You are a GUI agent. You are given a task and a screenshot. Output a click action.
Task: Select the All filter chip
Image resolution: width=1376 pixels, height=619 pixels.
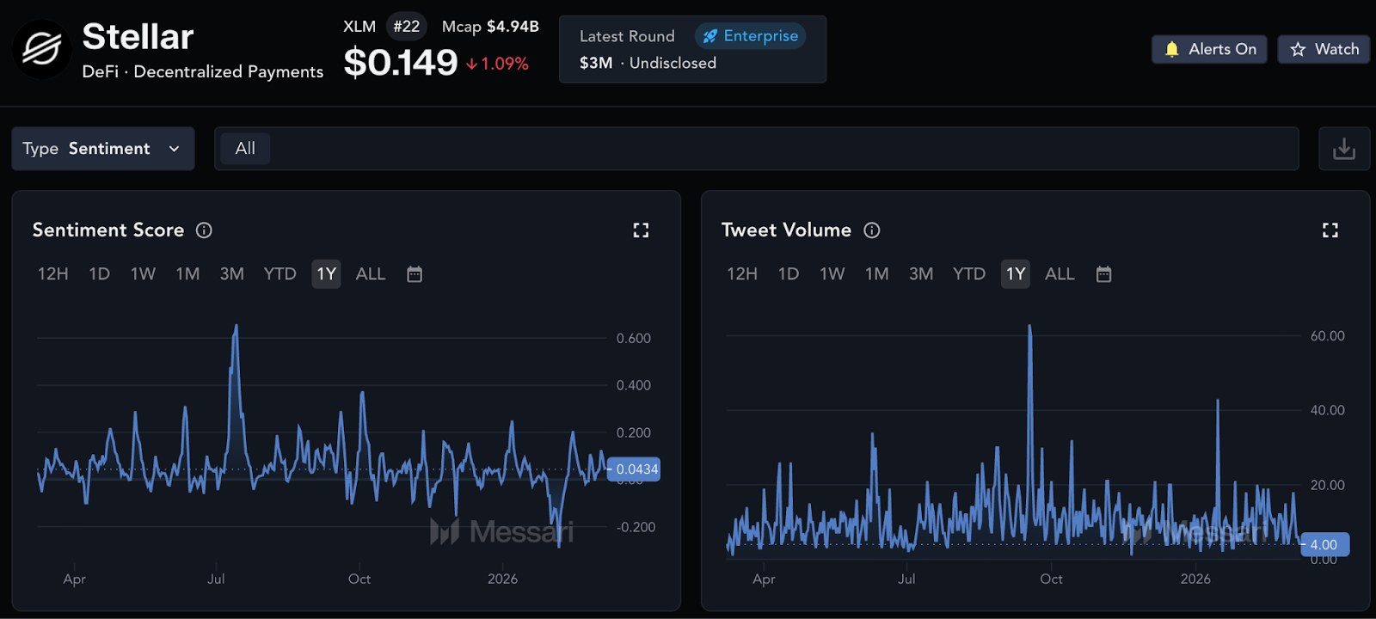[x=245, y=149]
